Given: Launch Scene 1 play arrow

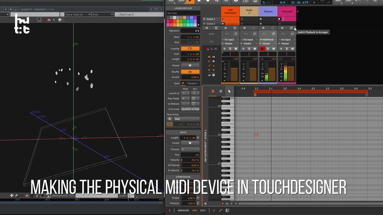Looking at the screenshot, I should 205,19.
